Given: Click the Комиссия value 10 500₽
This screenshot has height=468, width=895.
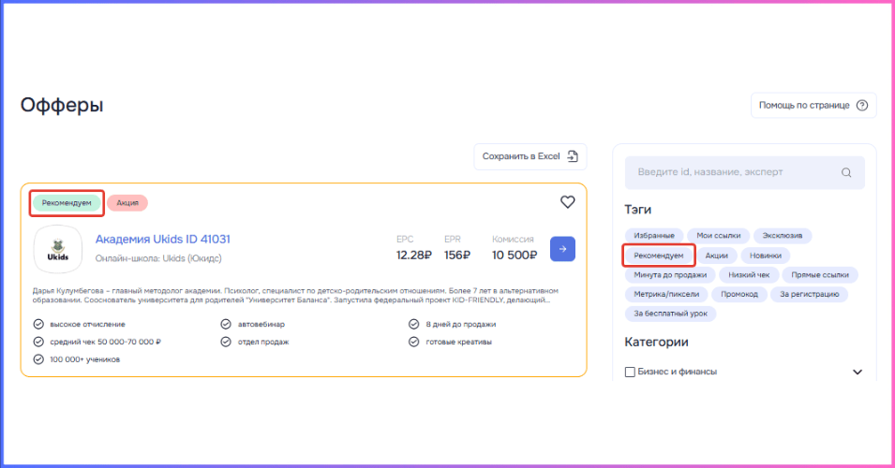Looking at the screenshot, I should pos(515,256).
